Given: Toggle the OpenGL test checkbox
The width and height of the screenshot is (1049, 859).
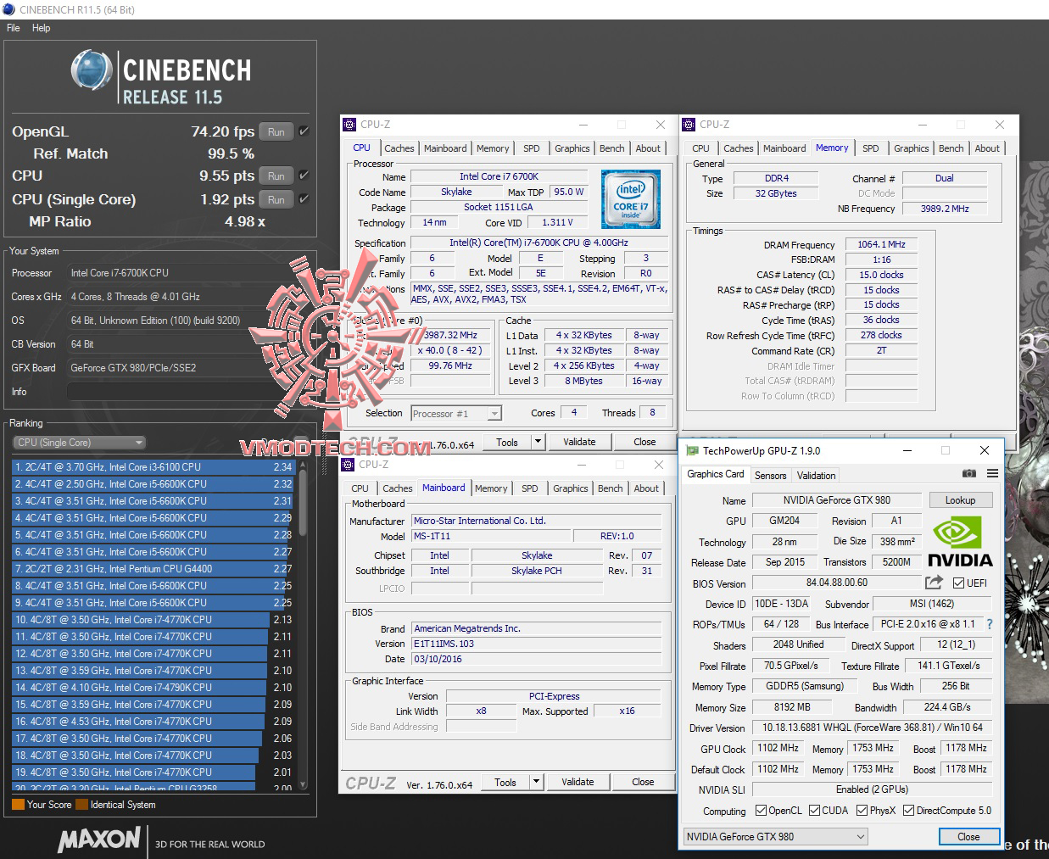Looking at the screenshot, I should 304,131.
